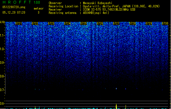
Task: Click the 0723 time marker
Action: [51, 23]
